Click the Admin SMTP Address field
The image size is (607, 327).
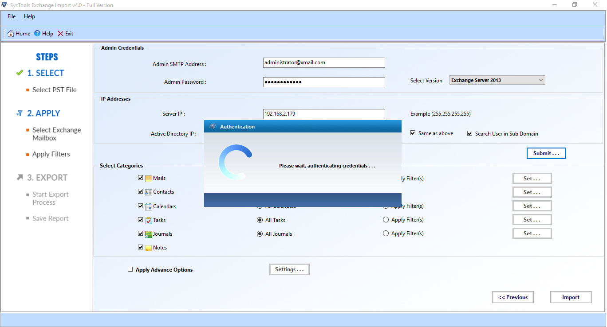pyautogui.click(x=324, y=63)
